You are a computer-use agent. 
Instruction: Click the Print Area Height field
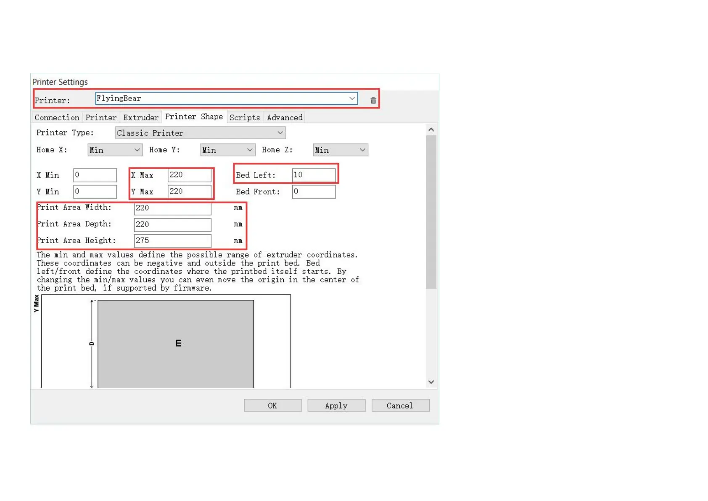click(x=173, y=241)
